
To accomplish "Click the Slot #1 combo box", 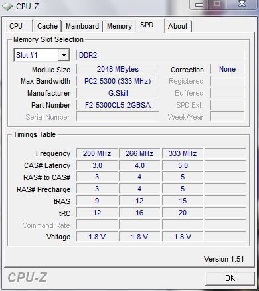I will coord(42,55).
